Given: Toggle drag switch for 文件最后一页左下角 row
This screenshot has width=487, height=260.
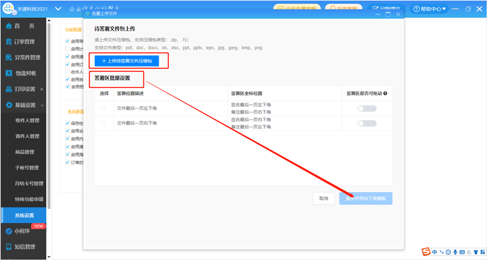Looking at the screenshot, I should (x=367, y=108).
